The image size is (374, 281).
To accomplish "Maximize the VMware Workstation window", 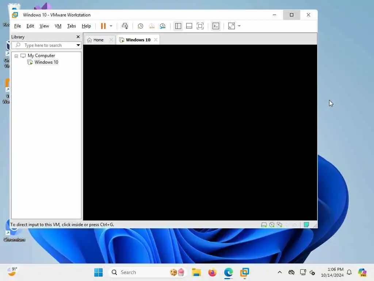I will tap(291, 15).
